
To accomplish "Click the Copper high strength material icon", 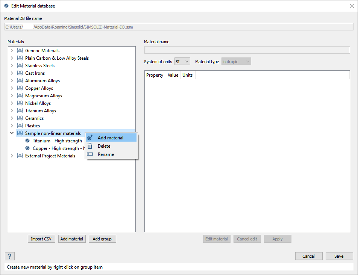I will (27, 148).
